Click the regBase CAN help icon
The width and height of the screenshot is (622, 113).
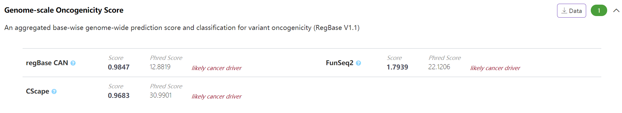pyautogui.click(x=73, y=63)
